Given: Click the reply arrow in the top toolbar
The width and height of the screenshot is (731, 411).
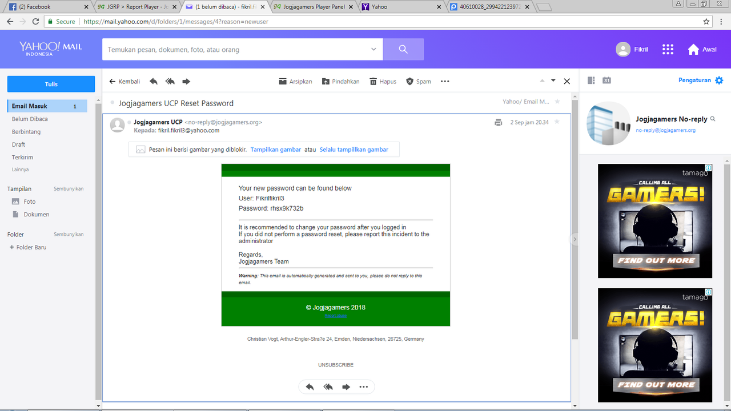Looking at the screenshot, I should (x=154, y=82).
